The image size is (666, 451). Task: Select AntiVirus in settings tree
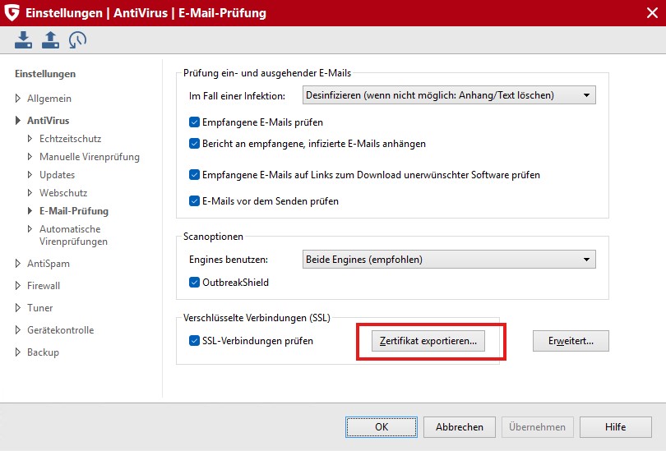coord(48,121)
